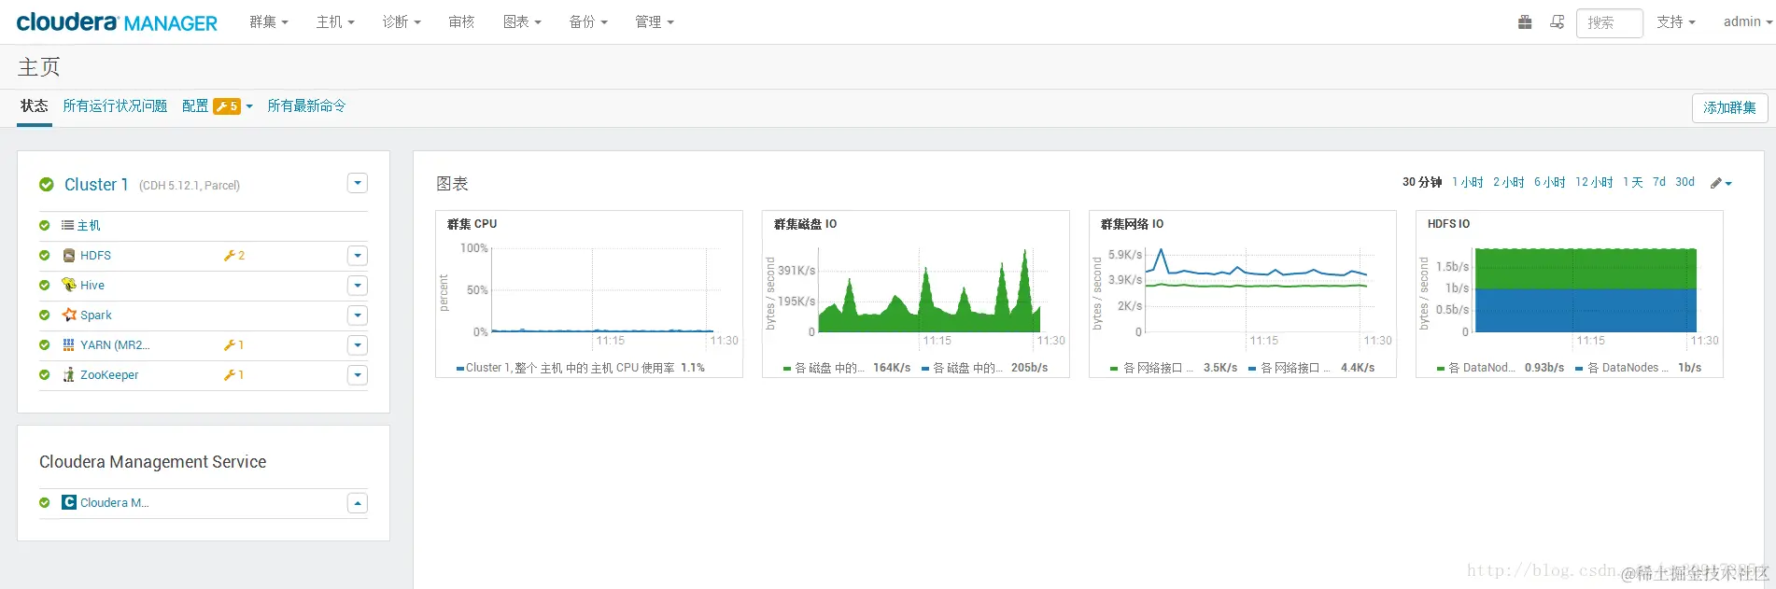Click the Cloudera Management Service C icon

[x=69, y=502]
